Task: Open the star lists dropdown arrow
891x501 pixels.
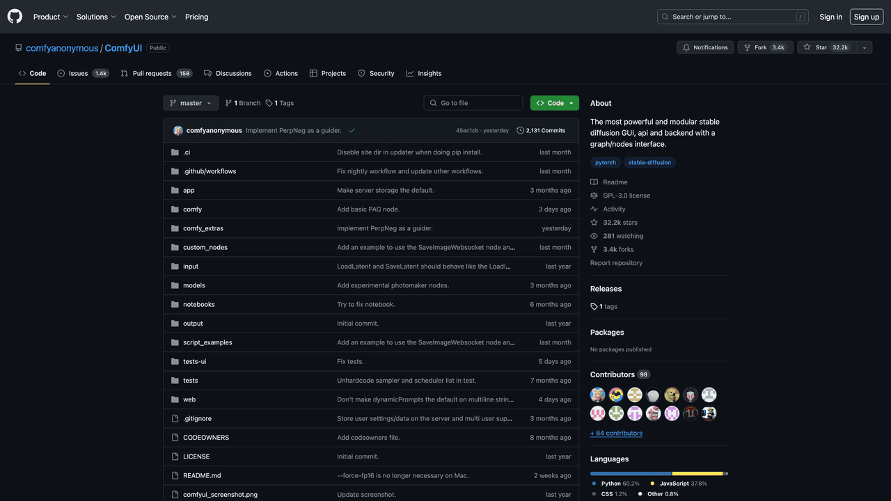Action: coord(864,47)
